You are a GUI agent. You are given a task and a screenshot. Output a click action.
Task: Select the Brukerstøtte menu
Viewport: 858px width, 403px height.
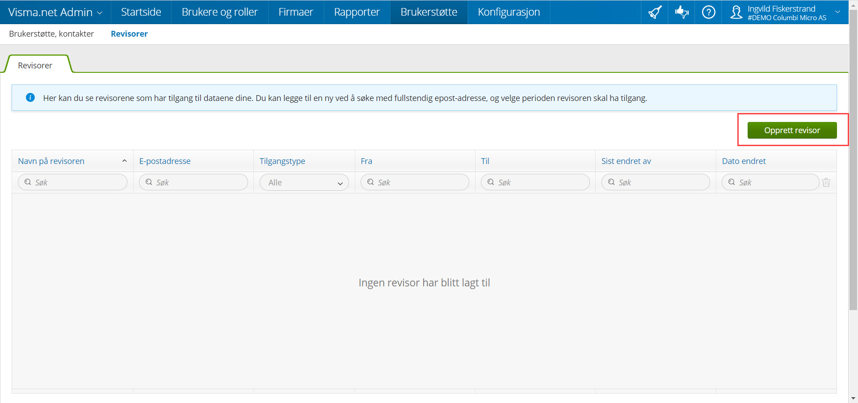(429, 12)
